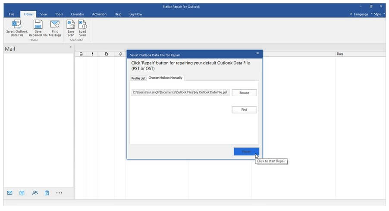Click the attachment paperclip column icon

[x=120, y=54]
